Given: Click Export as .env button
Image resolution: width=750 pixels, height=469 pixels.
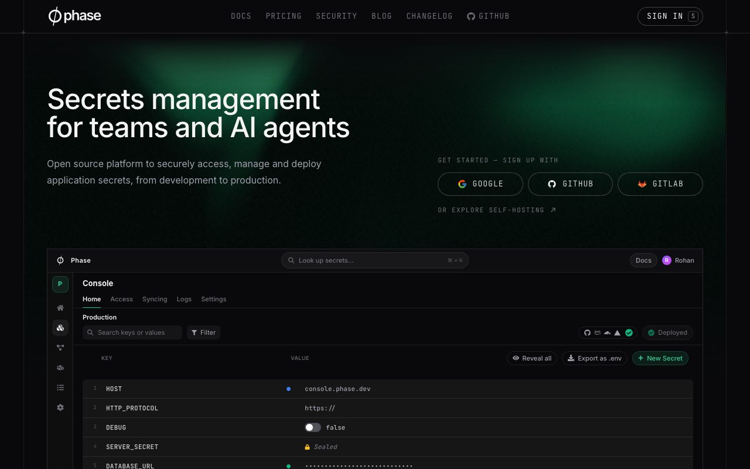Looking at the screenshot, I should click(595, 358).
